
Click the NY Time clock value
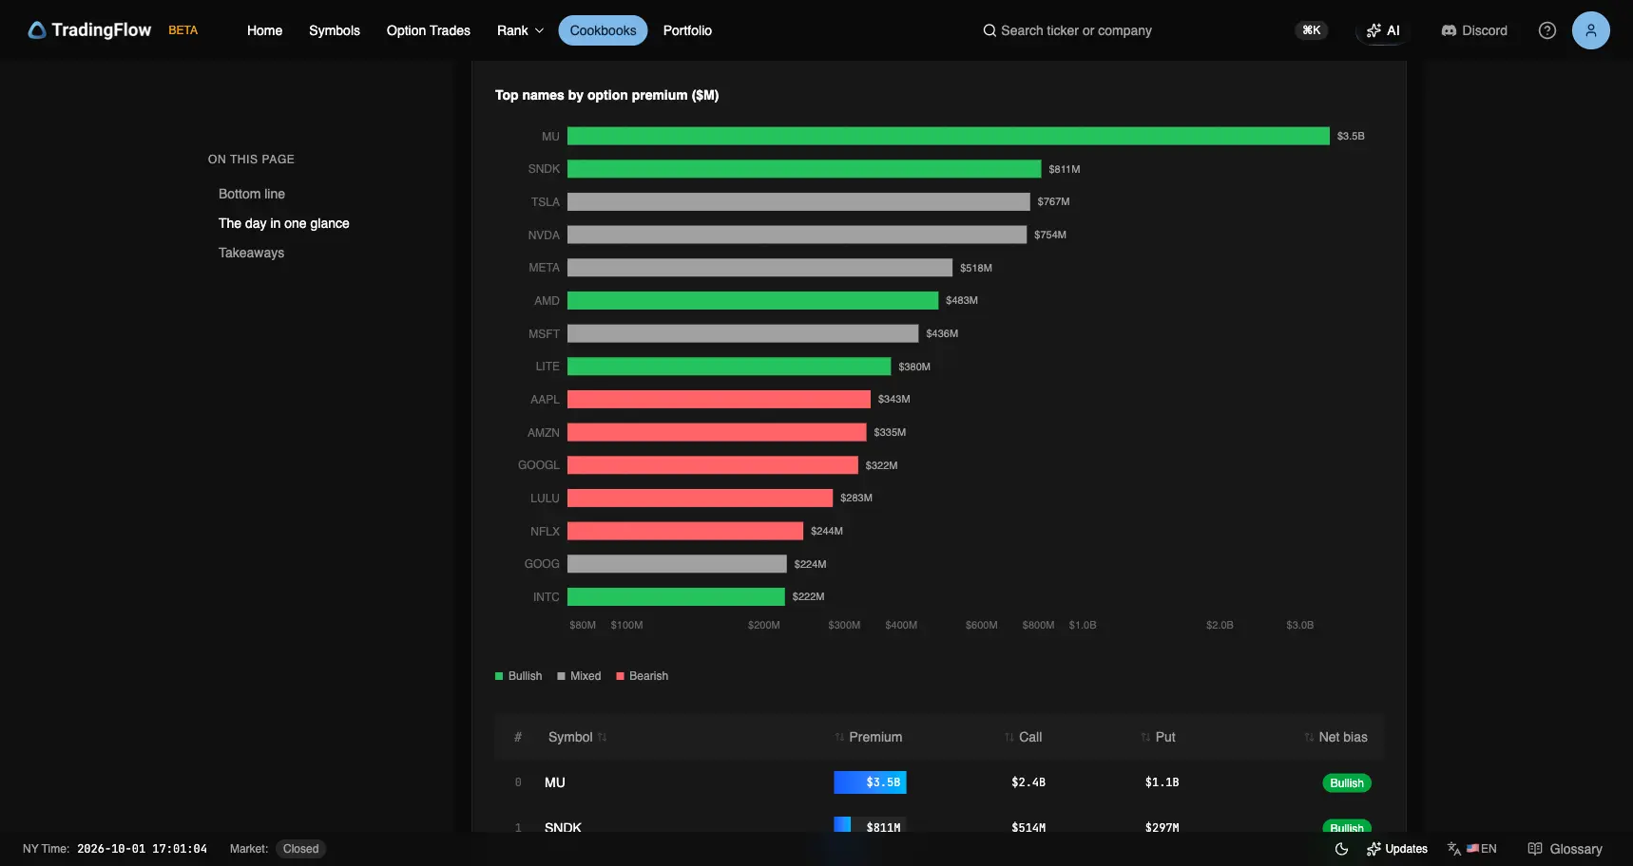coord(142,849)
